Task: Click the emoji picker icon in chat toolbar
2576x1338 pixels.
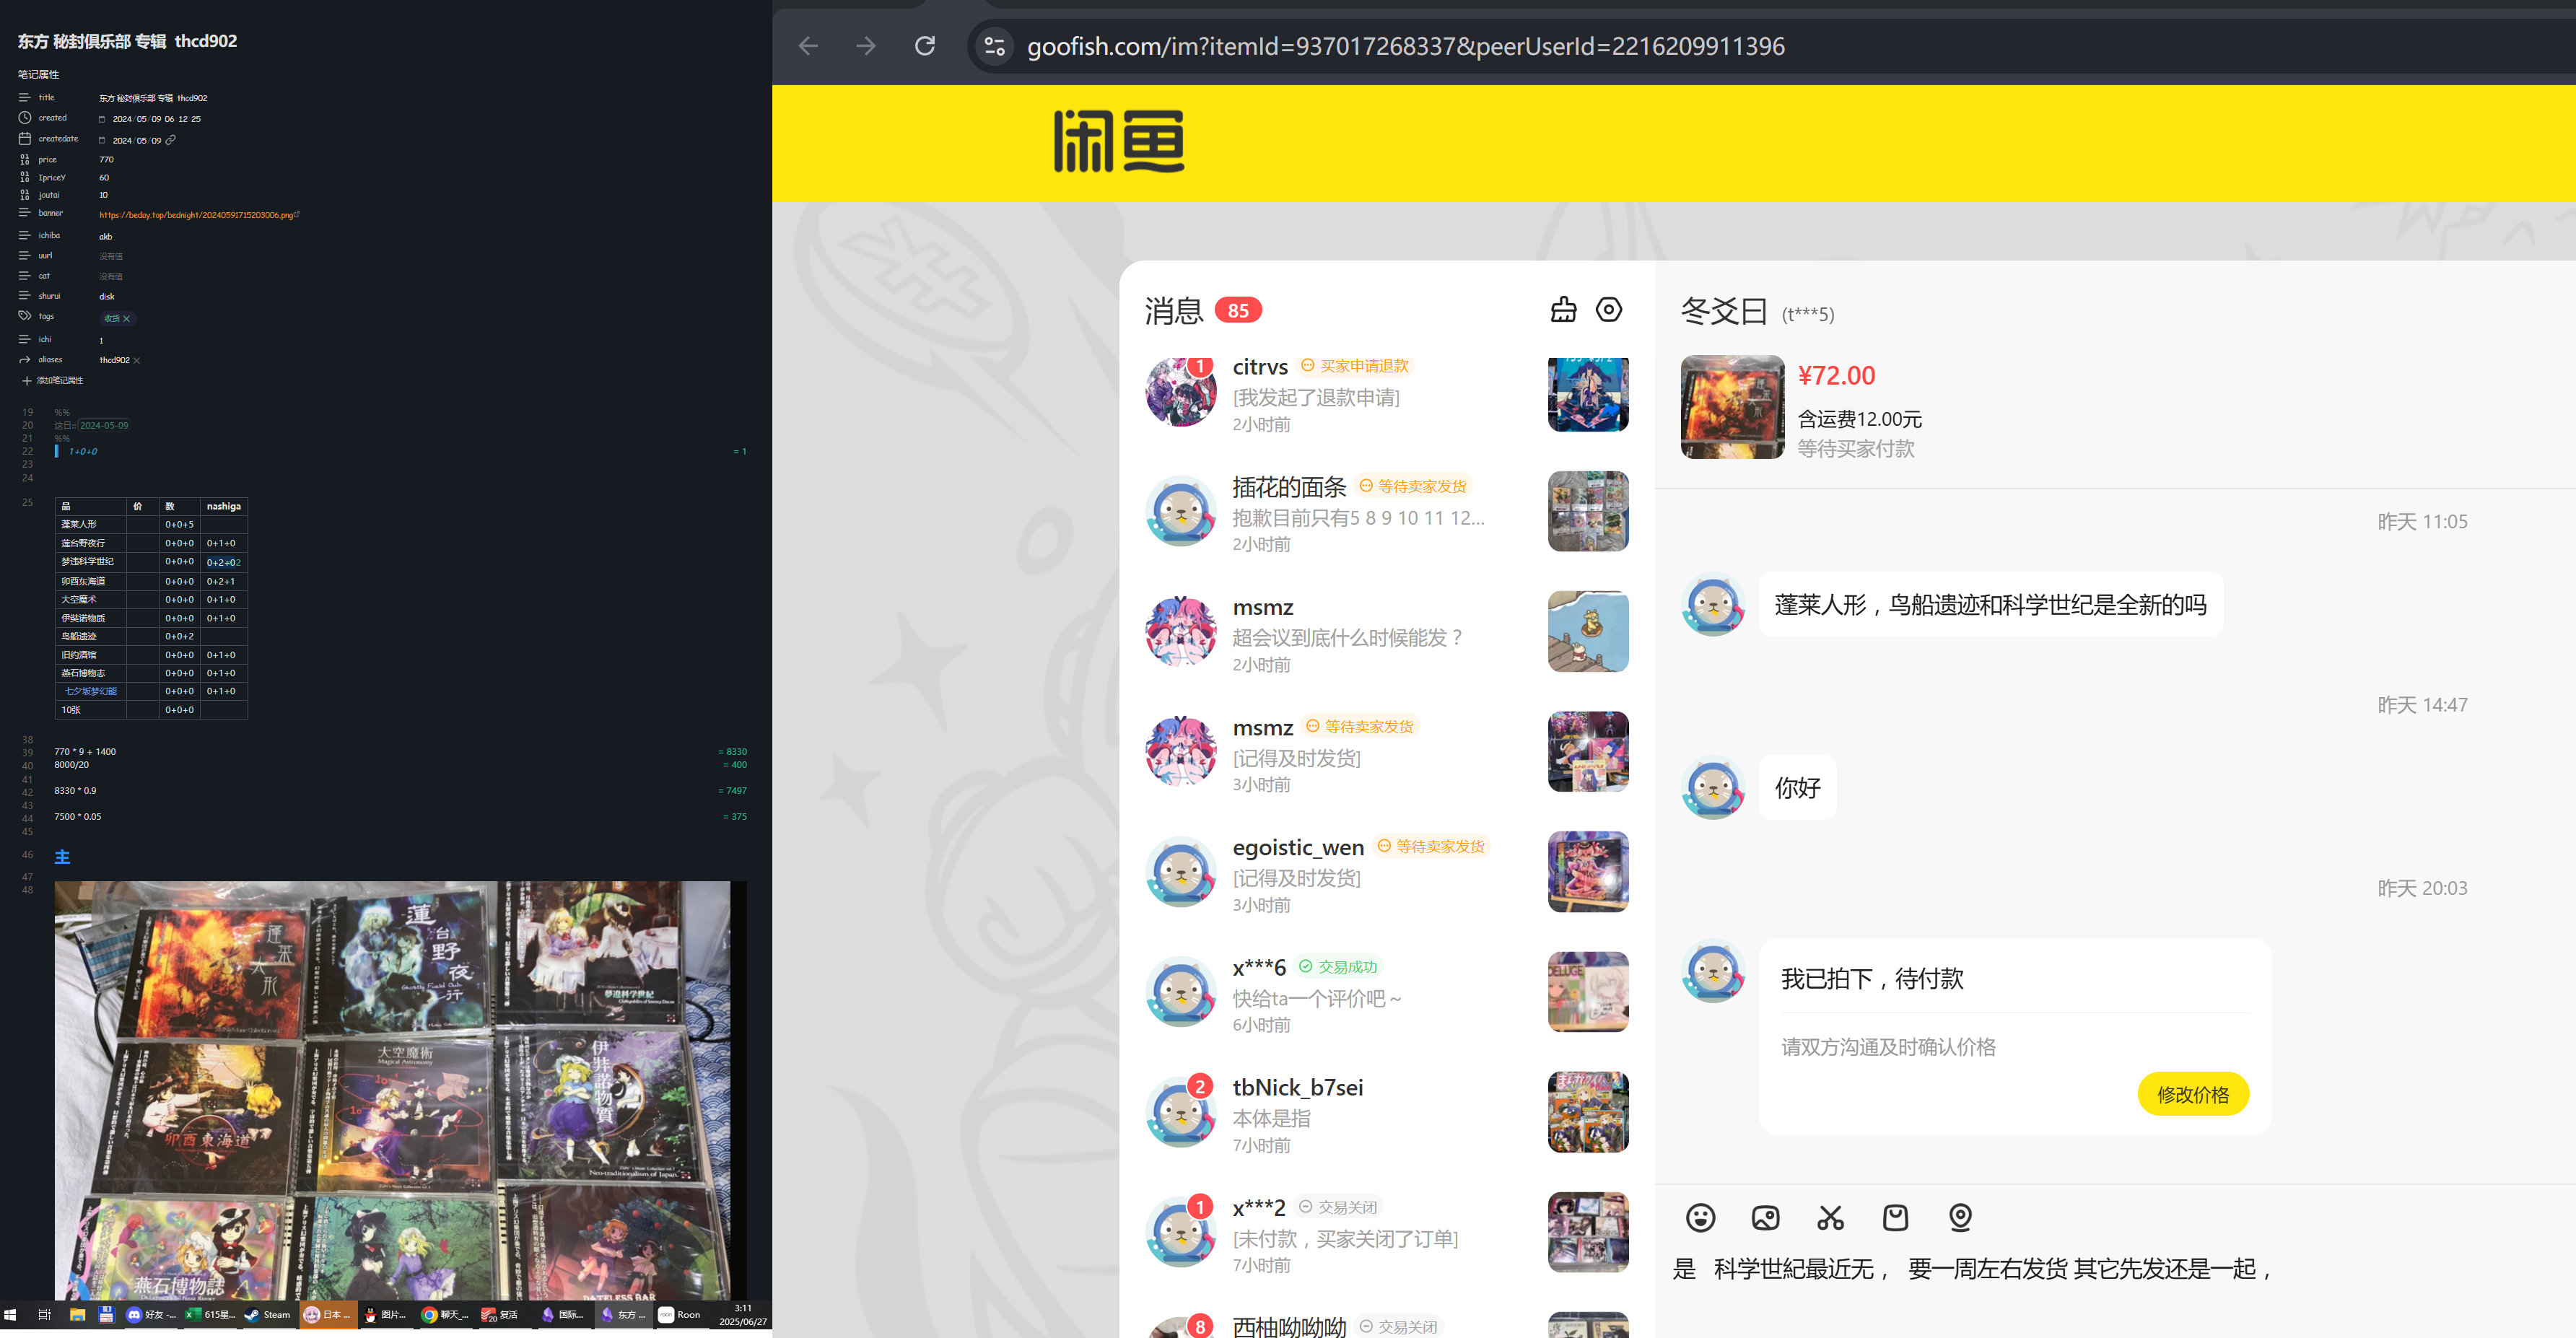Action: point(1700,1217)
